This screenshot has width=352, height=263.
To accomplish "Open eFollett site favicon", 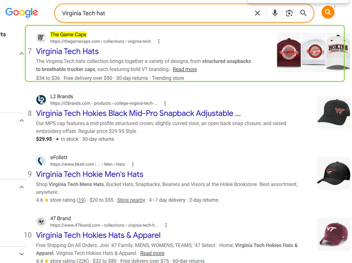I will 41,161.
